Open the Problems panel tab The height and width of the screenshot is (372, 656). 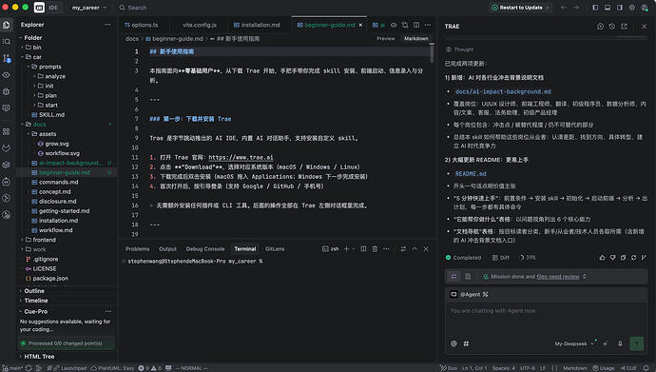[137, 249]
